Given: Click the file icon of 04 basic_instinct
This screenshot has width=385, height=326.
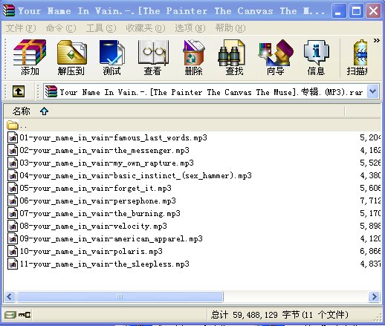Looking at the screenshot, I should tap(13, 175).
